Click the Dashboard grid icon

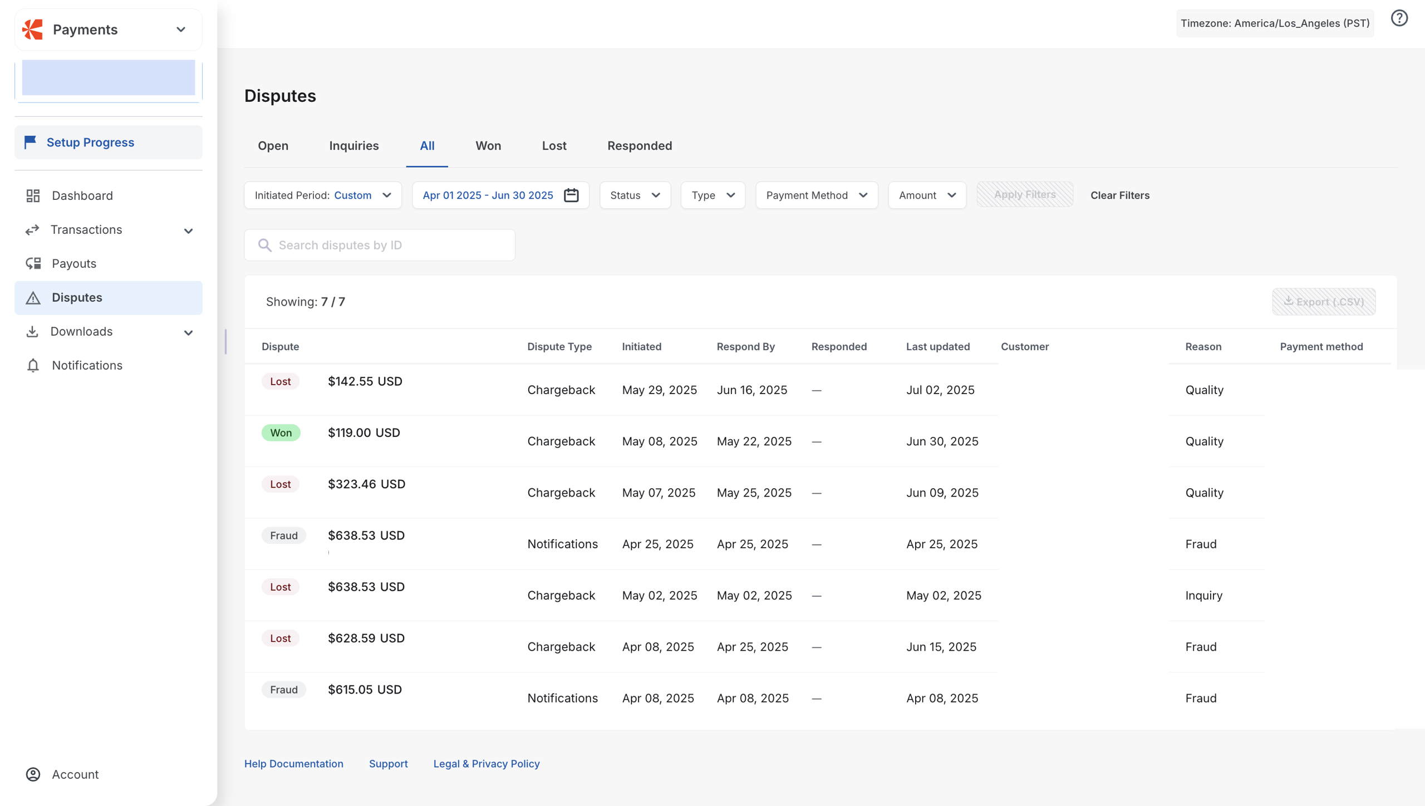[33, 195]
